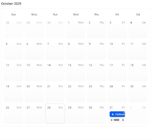The height and width of the screenshot is (140, 152).
Task: Select the day 17 Friday cell
Action: pyautogui.click(x=117, y=71)
